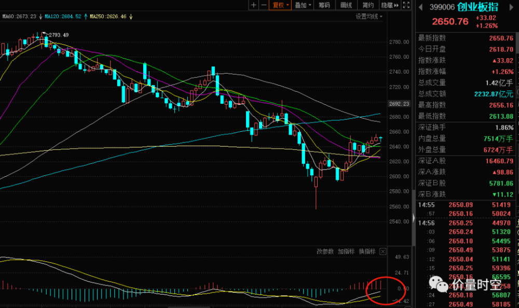Click the 最新指数 row
The height and width of the screenshot is (308, 519).
[x=466, y=38]
